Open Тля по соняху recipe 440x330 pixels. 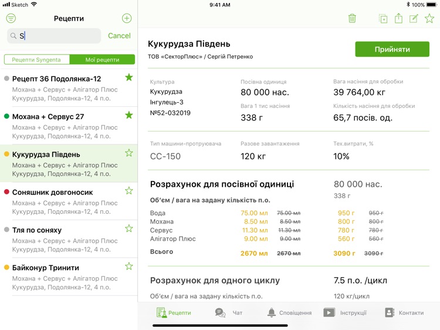tap(69, 239)
